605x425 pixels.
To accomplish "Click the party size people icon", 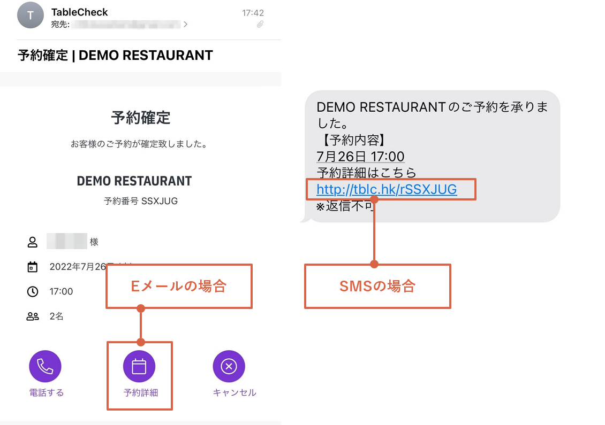I will point(33,316).
